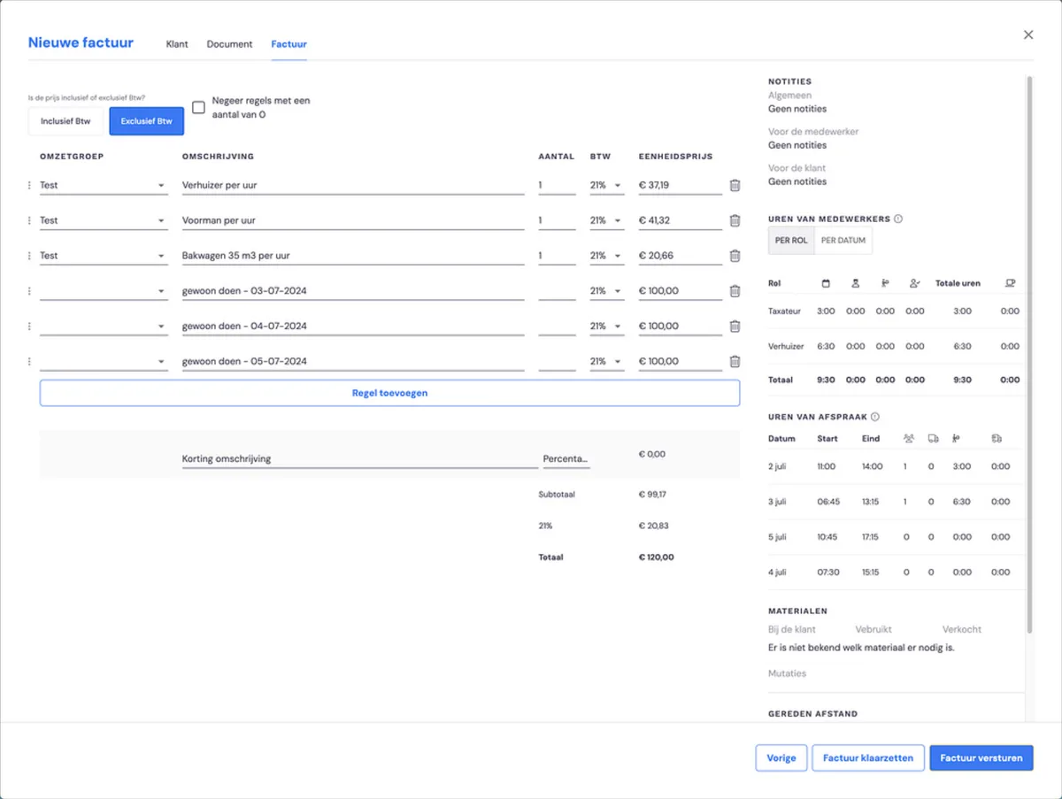Click the Subtotaal amount € 99,17

coord(652,495)
